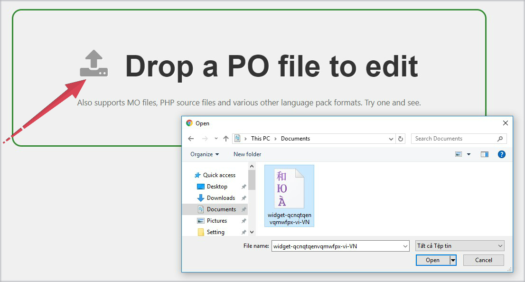Screen dimensions: 525x282
Task: Toggle the preview pane icon
Action: pyautogui.click(x=484, y=154)
